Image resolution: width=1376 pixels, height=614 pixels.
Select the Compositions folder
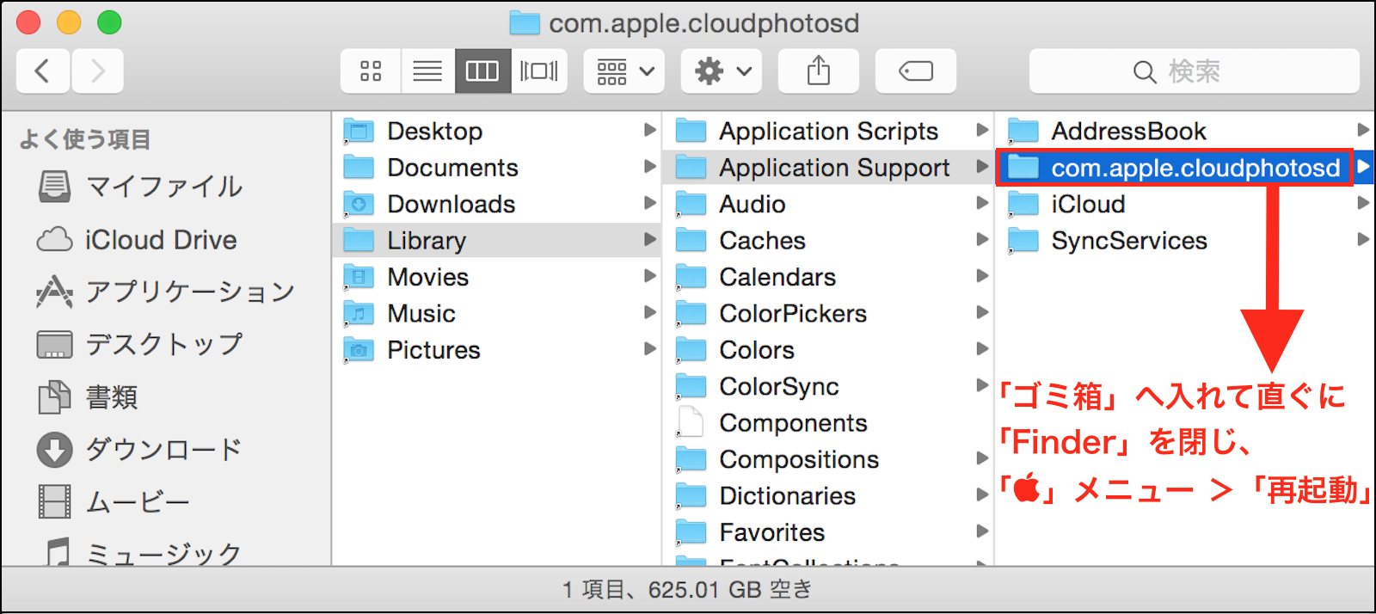[x=828, y=459]
